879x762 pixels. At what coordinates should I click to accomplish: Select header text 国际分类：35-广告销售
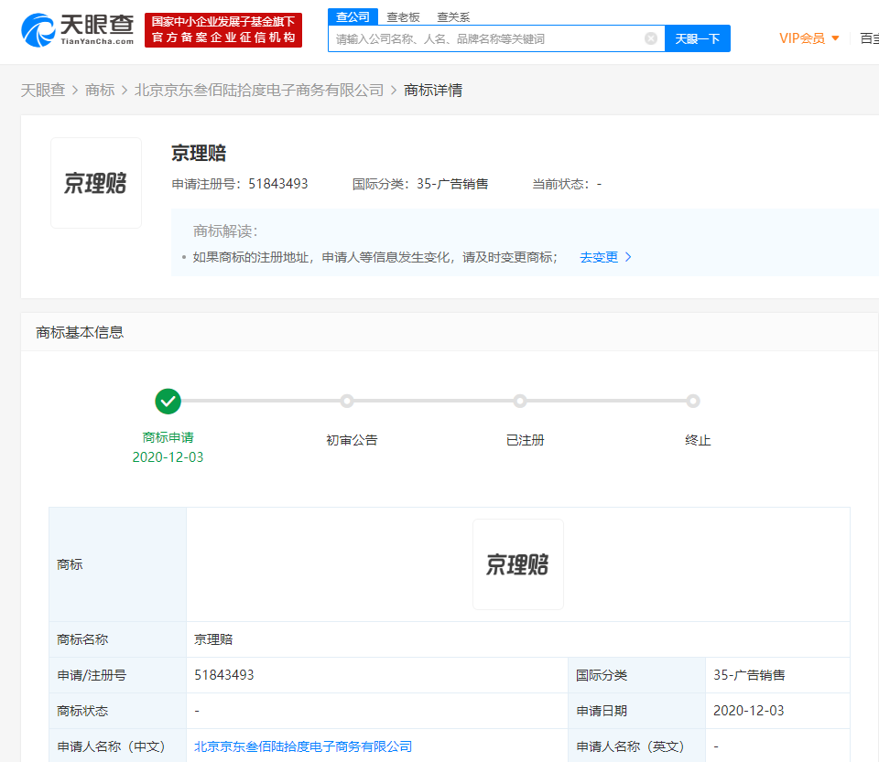420,184
